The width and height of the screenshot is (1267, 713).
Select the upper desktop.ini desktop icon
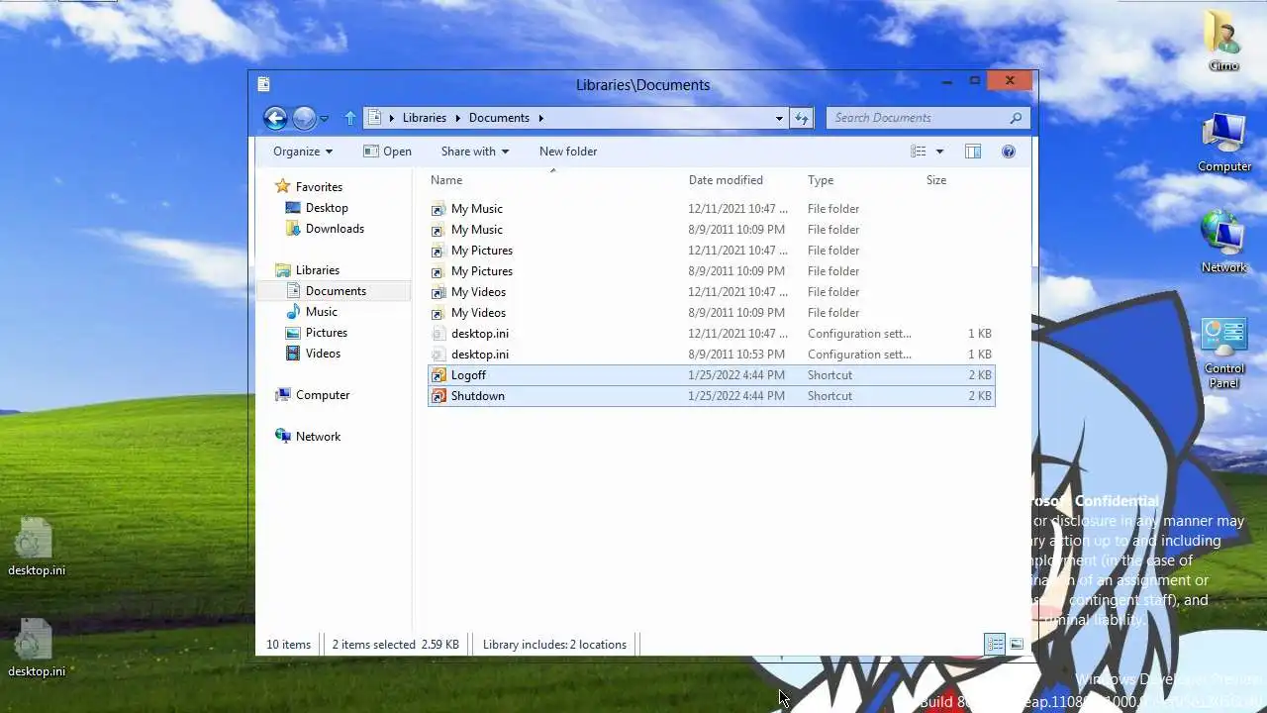point(36,547)
